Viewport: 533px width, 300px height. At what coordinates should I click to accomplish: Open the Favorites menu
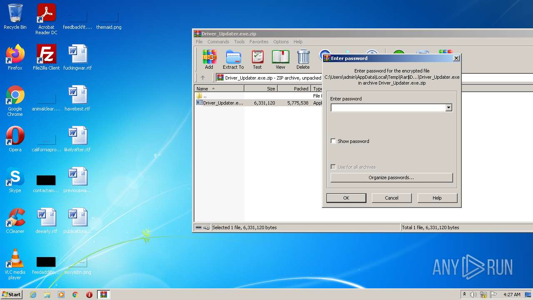point(259,42)
